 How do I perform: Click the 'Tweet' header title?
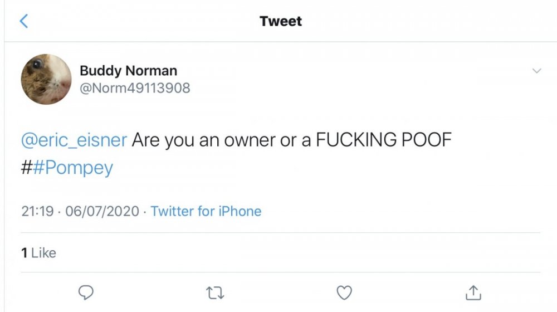pyautogui.click(x=281, y=22)
